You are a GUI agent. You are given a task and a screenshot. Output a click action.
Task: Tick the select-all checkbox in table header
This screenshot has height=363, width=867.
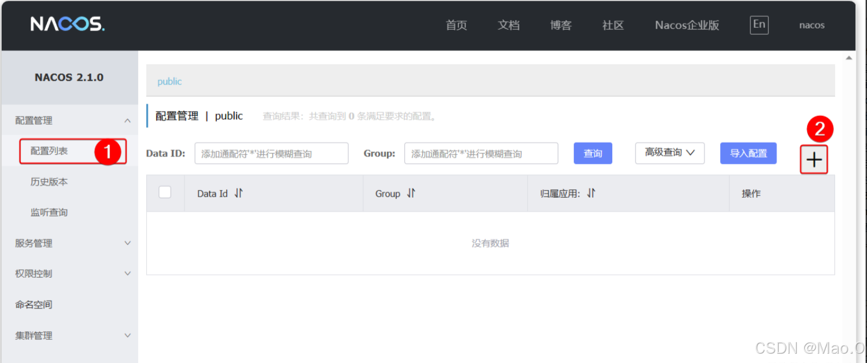(165, 192)
